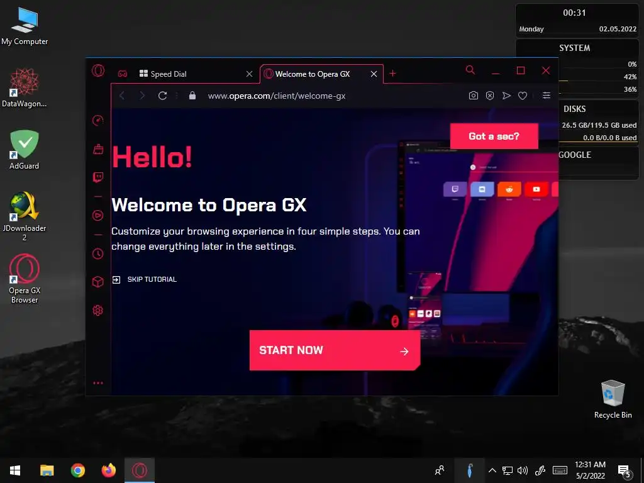Open the Windows Start menu
644x483 pixels.
pos(15,470)
